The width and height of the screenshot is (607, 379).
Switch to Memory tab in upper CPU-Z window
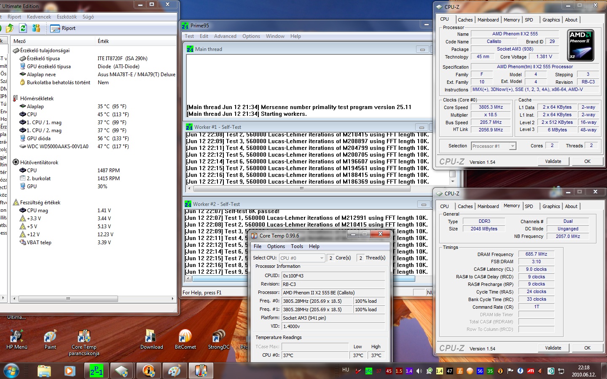512,20
